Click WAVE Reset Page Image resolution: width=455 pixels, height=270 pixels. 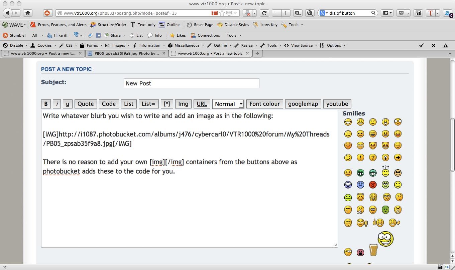pyautogui.click(x=200, y=25)
